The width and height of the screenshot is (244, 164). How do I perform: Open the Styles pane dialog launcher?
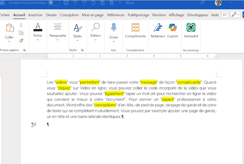click(x=82, y=50)
